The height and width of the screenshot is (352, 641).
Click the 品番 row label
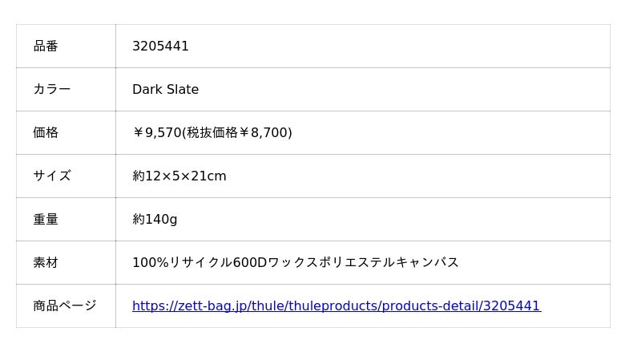[x=46, y=47]
